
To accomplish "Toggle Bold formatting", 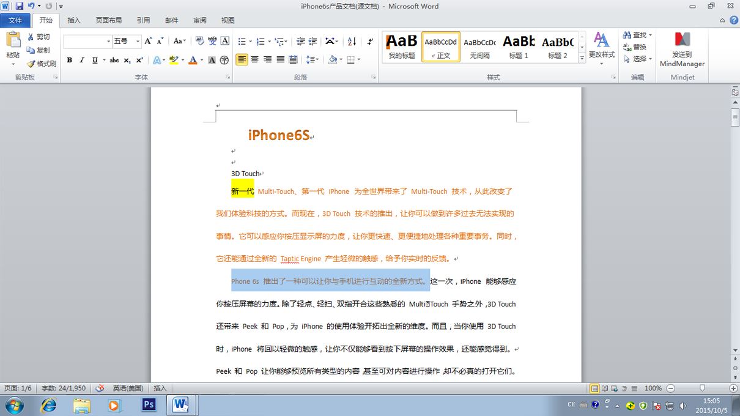I will (x=69, y=60).
